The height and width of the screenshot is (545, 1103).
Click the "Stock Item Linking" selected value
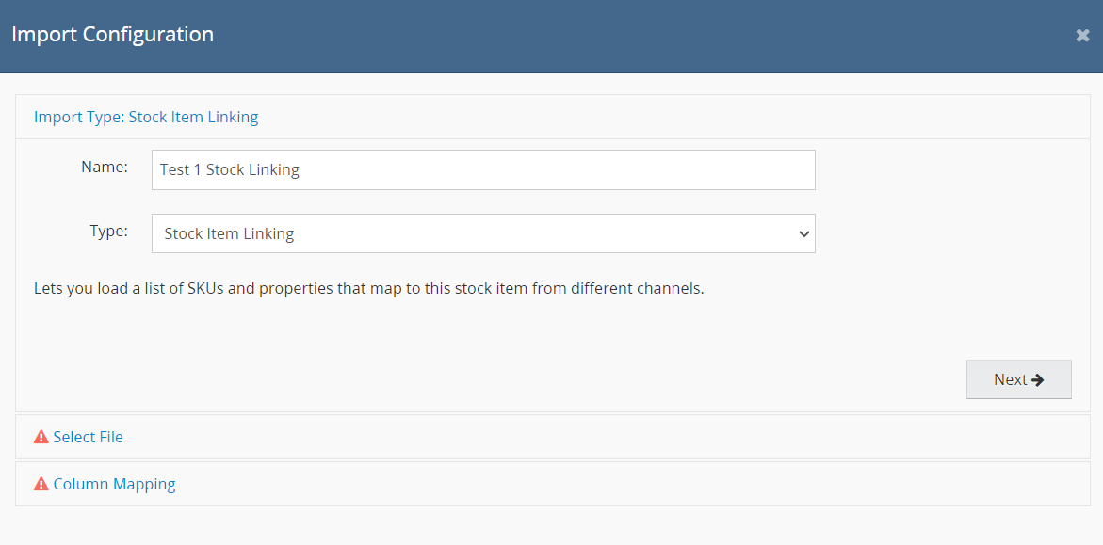pos(229,233)
